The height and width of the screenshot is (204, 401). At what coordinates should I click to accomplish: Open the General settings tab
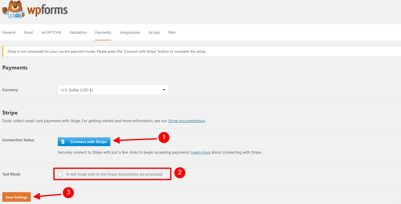[x=9, y=32]
